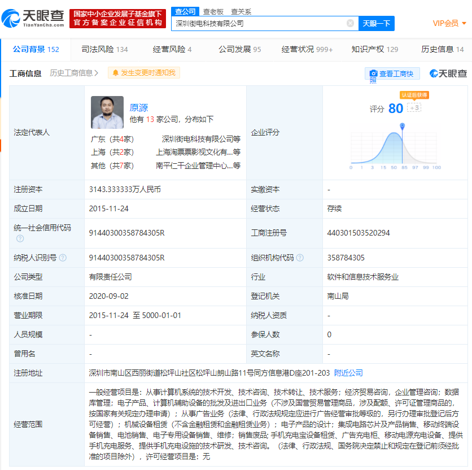Open the Tianyancha logo homepage
Screen dimensions: 472x470
click(x=33, y=18)
